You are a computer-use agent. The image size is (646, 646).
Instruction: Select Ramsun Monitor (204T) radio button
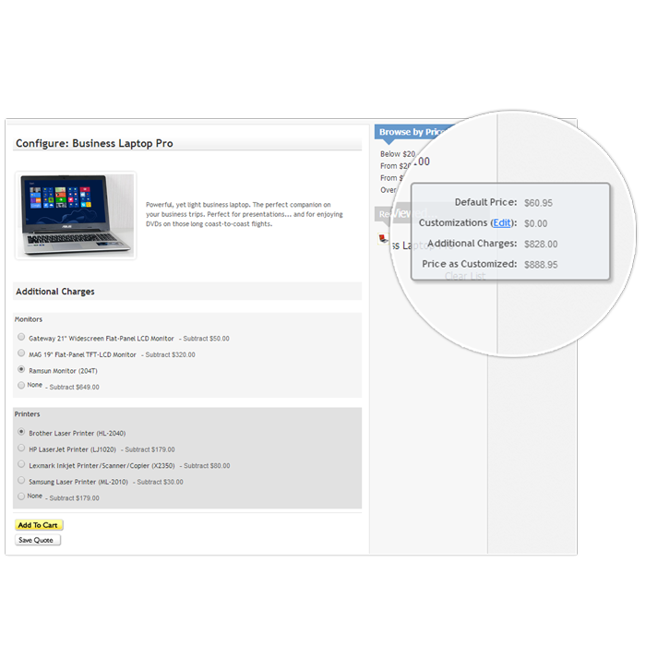tap(21, 369)
